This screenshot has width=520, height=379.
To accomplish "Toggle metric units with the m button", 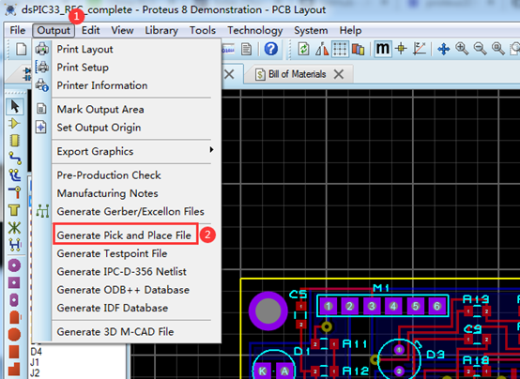I will [382, 49].
